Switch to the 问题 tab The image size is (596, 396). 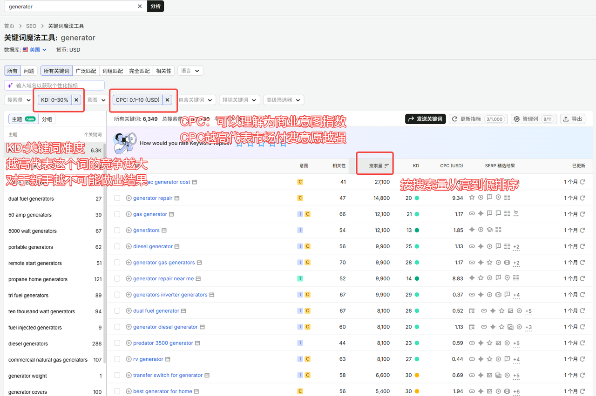coord(29,71)
